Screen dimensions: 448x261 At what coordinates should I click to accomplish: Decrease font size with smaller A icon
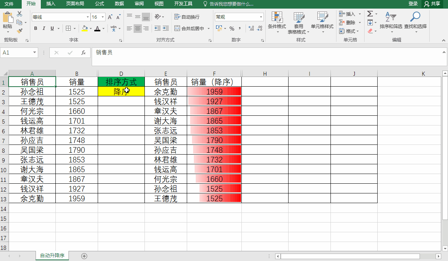(118, 17)
